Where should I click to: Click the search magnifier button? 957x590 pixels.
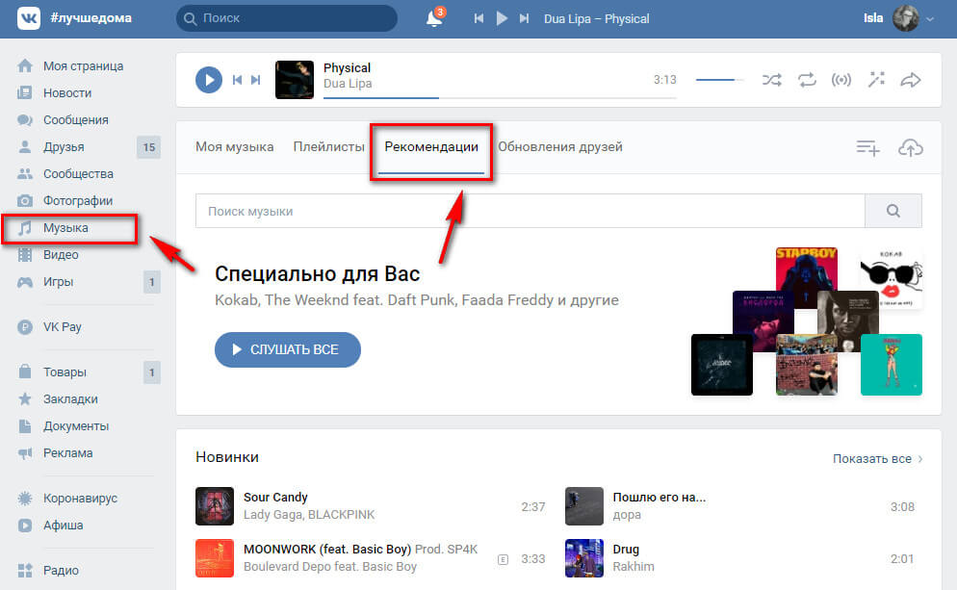pos(892,211)
